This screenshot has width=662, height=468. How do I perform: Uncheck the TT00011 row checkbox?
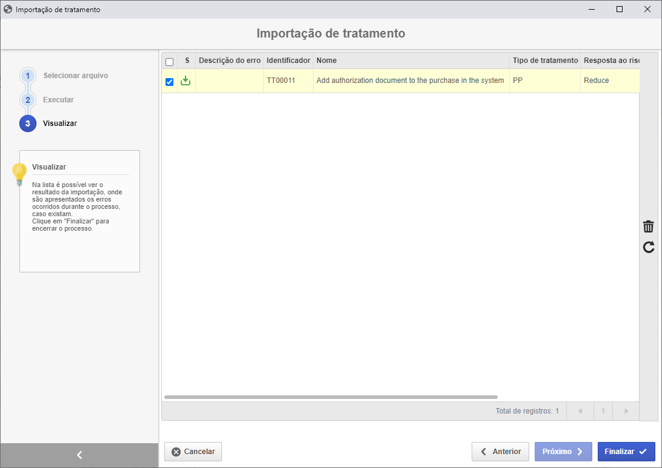(169, 82)
